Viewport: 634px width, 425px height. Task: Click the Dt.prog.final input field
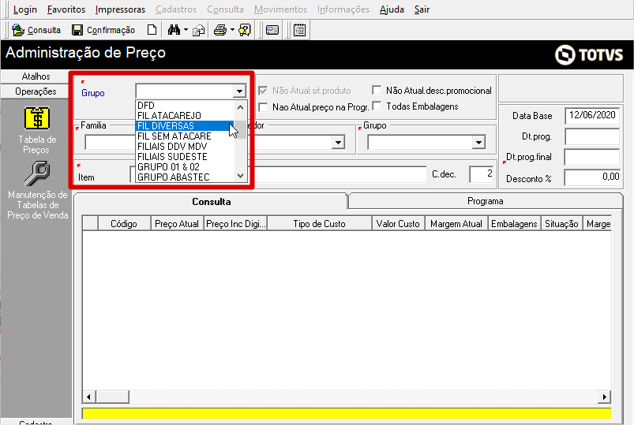[x=592, y=157]
